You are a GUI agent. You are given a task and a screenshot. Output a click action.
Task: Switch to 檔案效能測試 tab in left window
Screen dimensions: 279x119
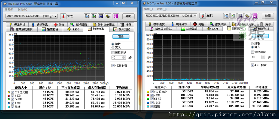[22, 29]
